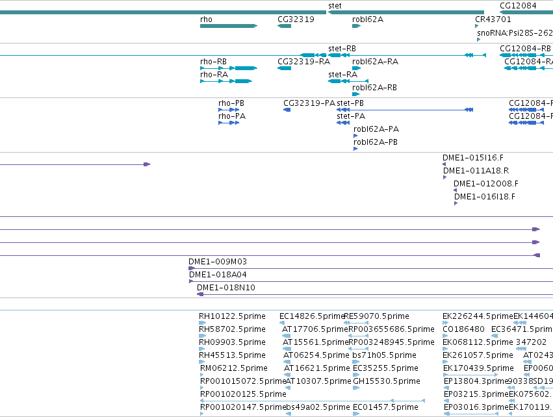Click the CG12084-RB transcript label
Image resolution: width=553 pixels, height=417 pixels.
point(525,49)
